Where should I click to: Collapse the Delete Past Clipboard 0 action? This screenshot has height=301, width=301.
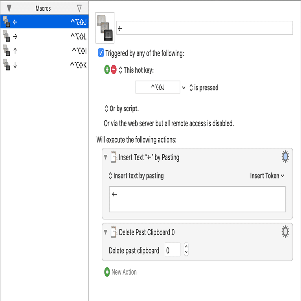105,232
